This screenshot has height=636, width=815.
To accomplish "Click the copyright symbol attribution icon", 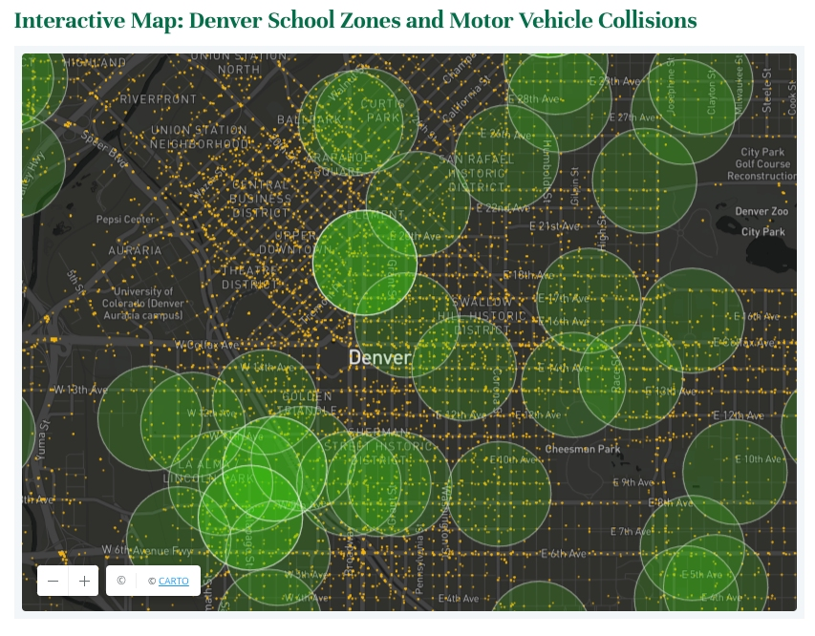I will point(121,581).
